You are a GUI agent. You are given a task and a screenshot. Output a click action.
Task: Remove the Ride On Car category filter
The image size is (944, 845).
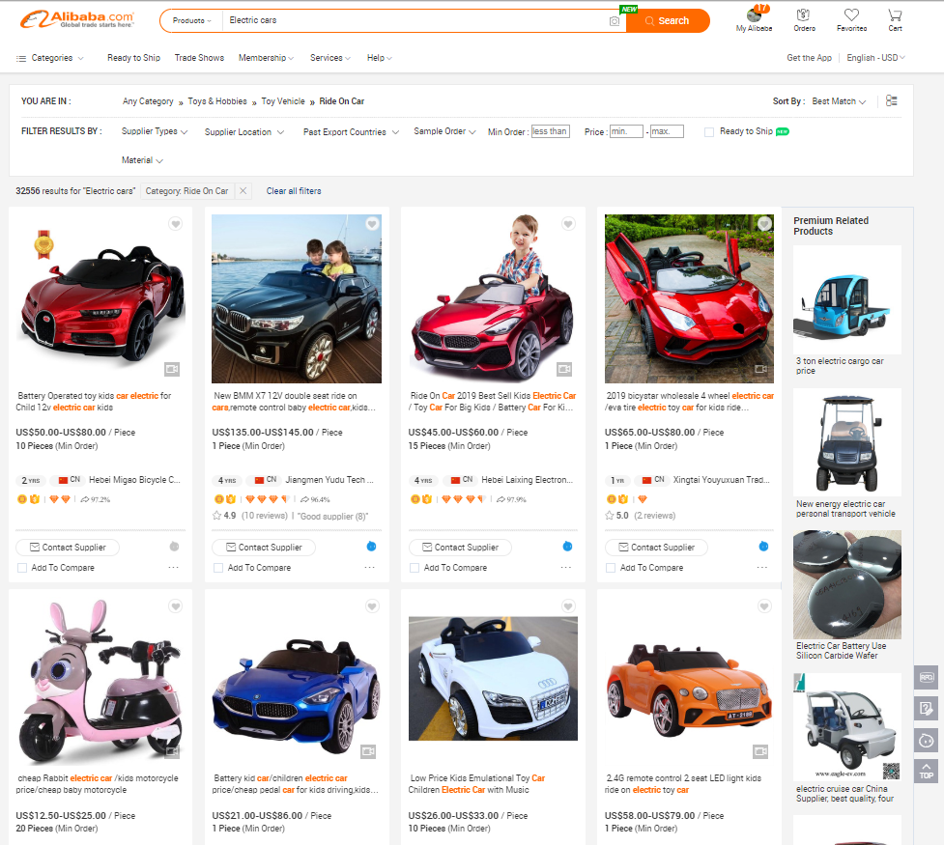(x=243, y=191)
